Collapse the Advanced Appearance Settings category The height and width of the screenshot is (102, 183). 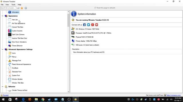[3, 49]
